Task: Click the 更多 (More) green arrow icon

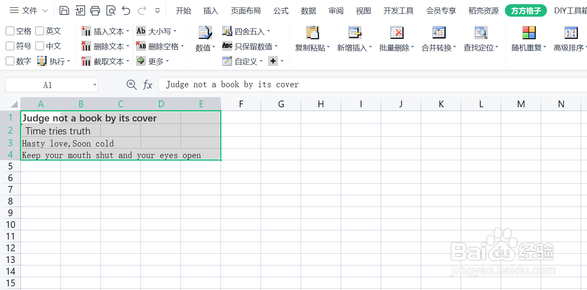Action: [x=141, y=61]
